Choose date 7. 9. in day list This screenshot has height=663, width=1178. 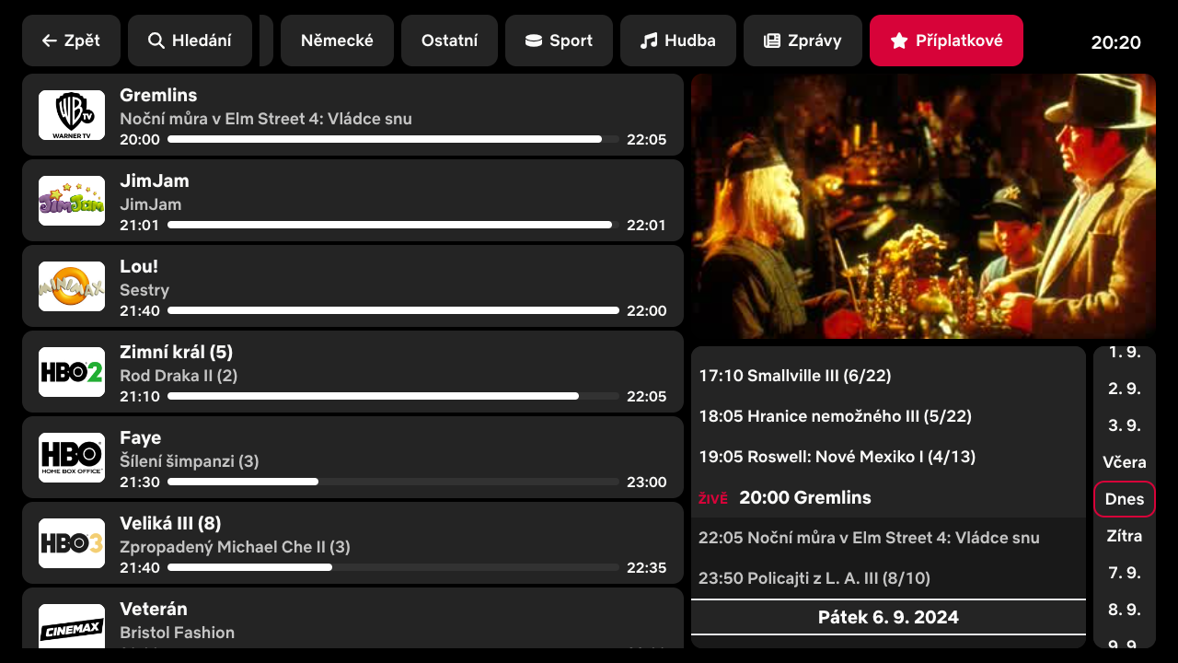click(x=1125, y=573)
